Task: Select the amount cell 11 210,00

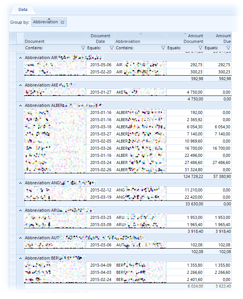Action: [185, 190]
